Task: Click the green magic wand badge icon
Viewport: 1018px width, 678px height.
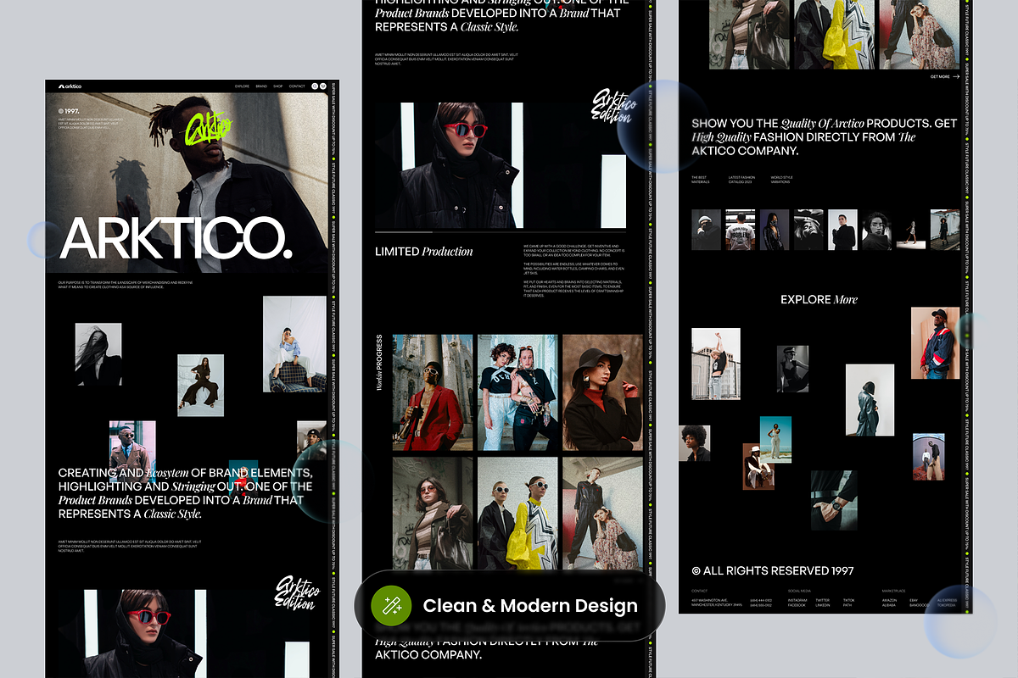Action: pos(392,605)
